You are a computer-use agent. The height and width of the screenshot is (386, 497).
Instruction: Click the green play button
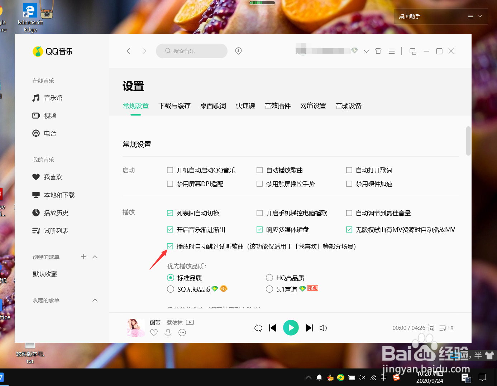click(x=291, y=328)
